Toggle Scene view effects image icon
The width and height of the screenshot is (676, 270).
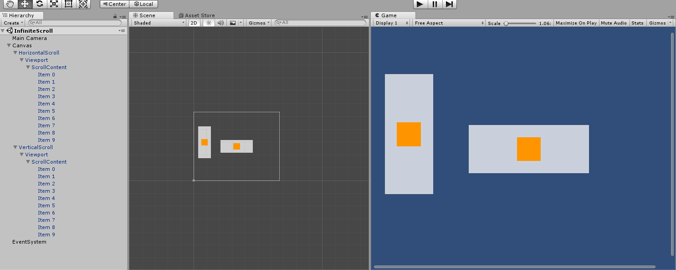click(x=233, y=23)
